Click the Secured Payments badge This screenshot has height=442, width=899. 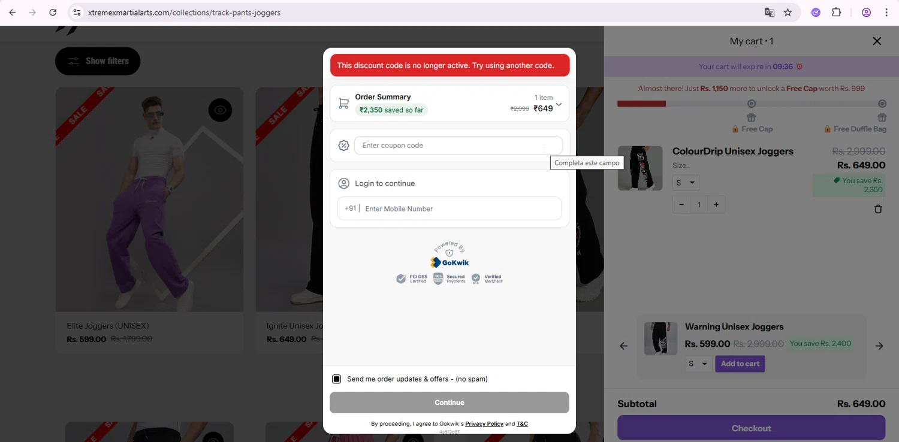click(449, 279)
